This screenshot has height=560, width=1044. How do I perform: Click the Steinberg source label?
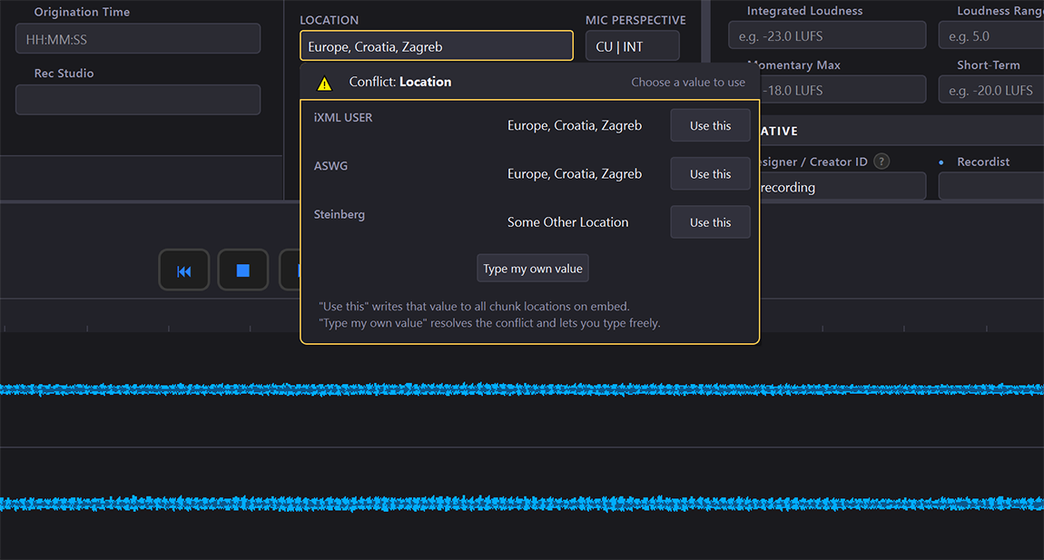pos(340,214)
